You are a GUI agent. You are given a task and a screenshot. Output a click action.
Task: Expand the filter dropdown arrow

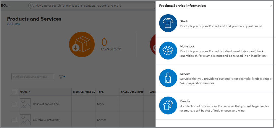pyautogui.click(x=64, y=77)
